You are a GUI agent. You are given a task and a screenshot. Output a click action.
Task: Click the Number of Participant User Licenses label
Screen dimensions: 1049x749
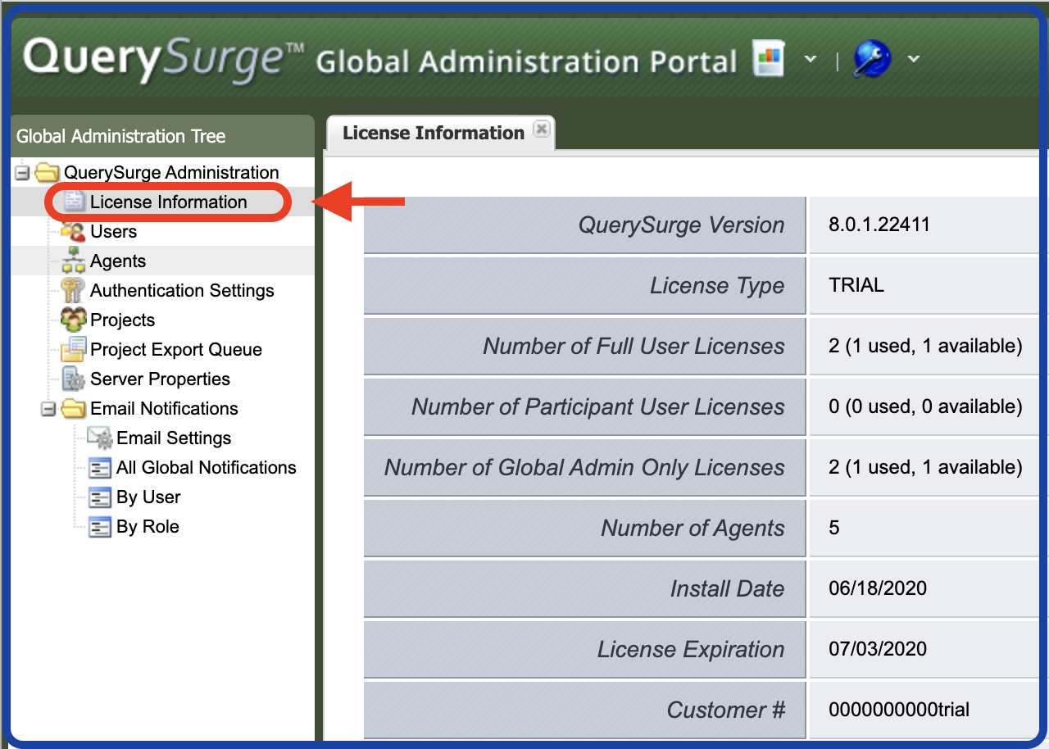[x=598, y=407]
